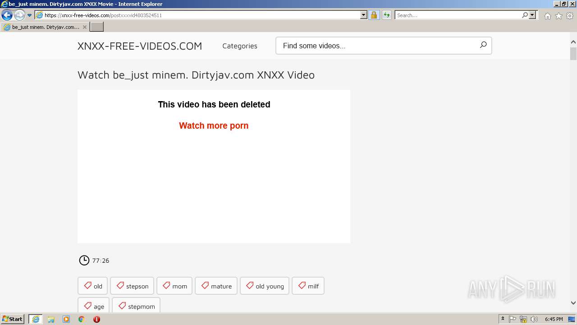The width and height of the screenshot is (577, 325).
Task: Open Windows Explorer folder taskbar icon
Action: click(51, 319)
